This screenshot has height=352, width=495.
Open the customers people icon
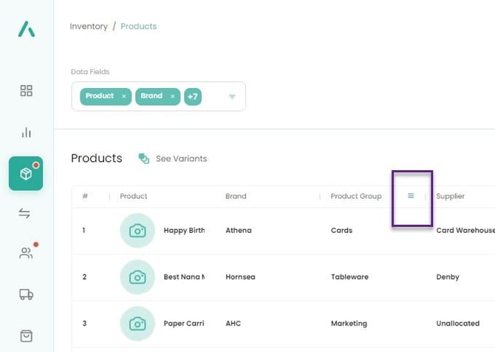pyautogui.click(x=26, y=254)
